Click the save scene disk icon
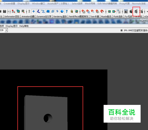The width and height of the screenshot is (148, 130). (x=4, y=12)
